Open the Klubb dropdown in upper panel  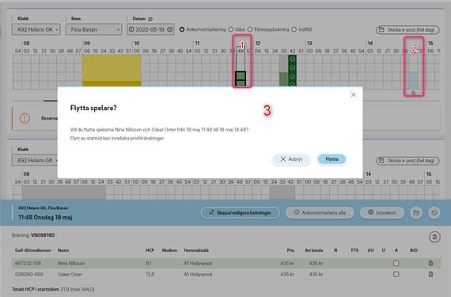pyautogui.click(x=36, y=29)
